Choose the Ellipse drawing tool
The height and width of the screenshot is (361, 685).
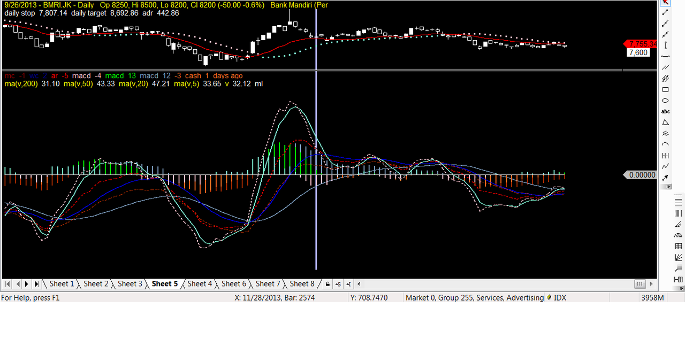pyautogui.click(x=665, y=101)
